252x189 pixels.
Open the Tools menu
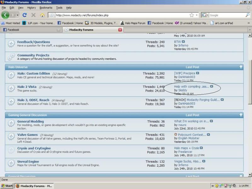click(59, 8)
